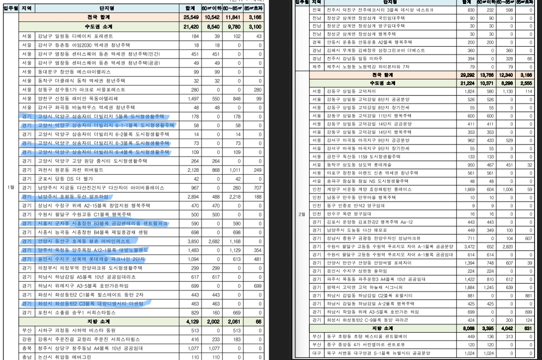Click the 29,292 February national total
This screenshot has height=360, width=542.
[x=468, y=75]
